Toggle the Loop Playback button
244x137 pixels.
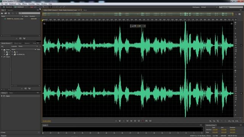point(146,121)
